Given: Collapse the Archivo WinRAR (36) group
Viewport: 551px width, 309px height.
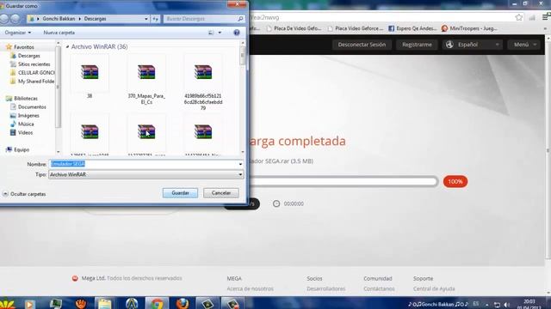Looking at the screenshot, I should (67, 46).
